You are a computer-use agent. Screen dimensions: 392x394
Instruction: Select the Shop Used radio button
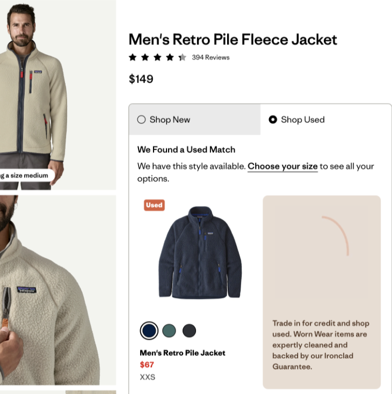(273, 120)
